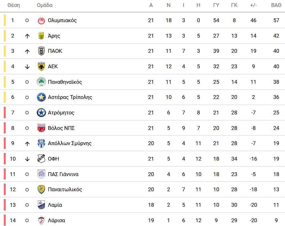Open the Παναθηναϊκός shamrock crest
Viewport: 285px width, 226px height.
(41, 82)
